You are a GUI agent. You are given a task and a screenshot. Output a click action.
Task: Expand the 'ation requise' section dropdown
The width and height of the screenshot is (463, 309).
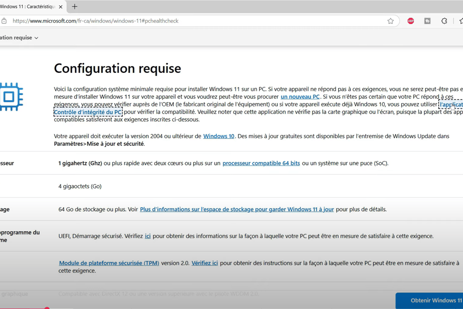click(x=19, y=38)
